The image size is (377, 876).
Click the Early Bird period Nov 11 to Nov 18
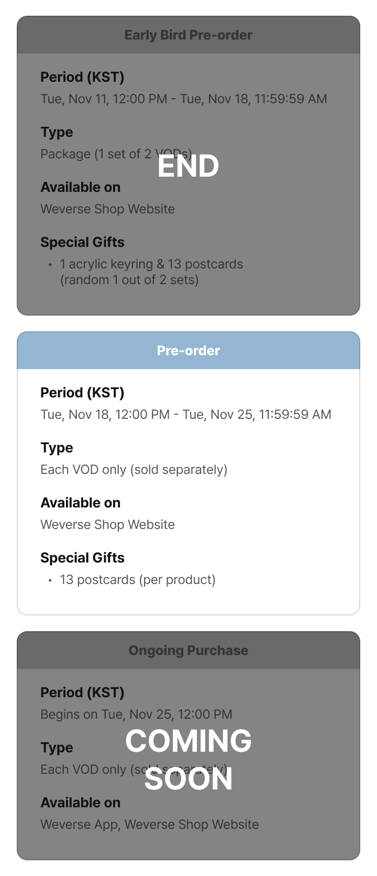(x=184, y=99)
